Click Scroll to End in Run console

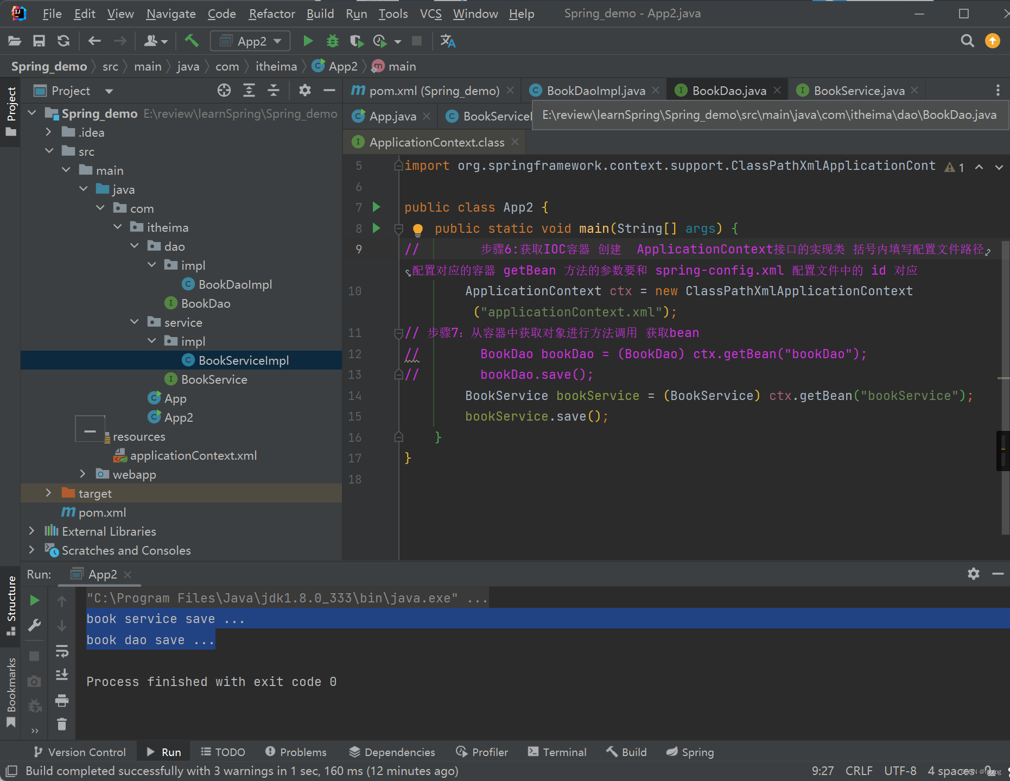point(62,675)
